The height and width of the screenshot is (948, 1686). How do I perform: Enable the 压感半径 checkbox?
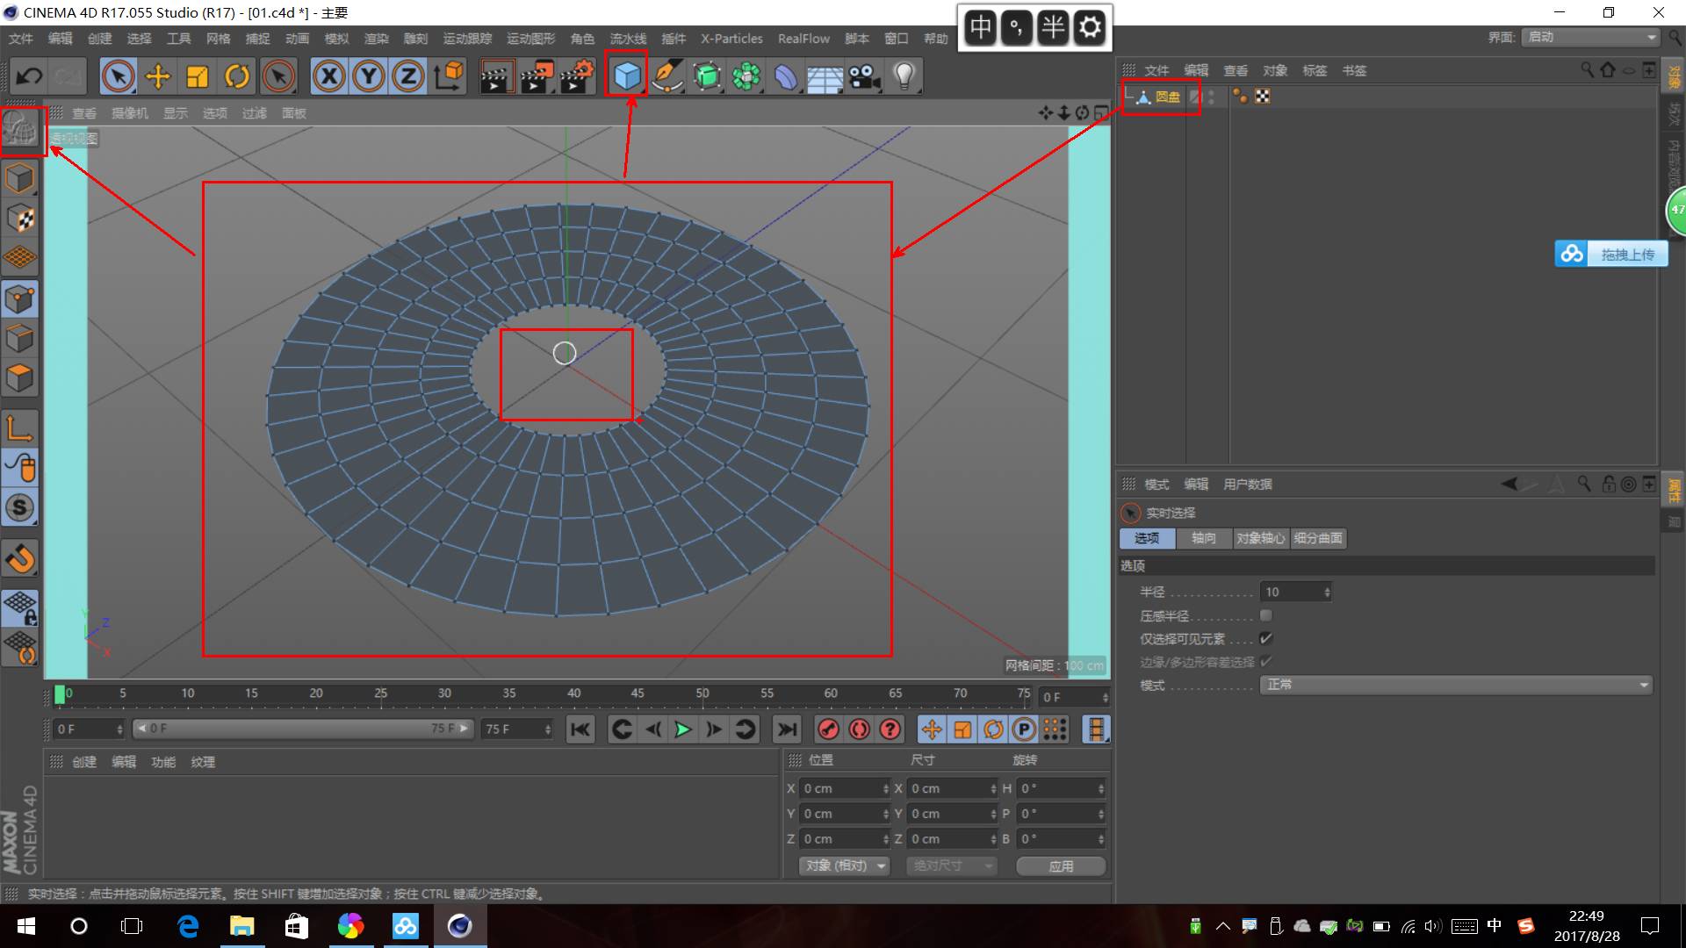coord(1265,615)
